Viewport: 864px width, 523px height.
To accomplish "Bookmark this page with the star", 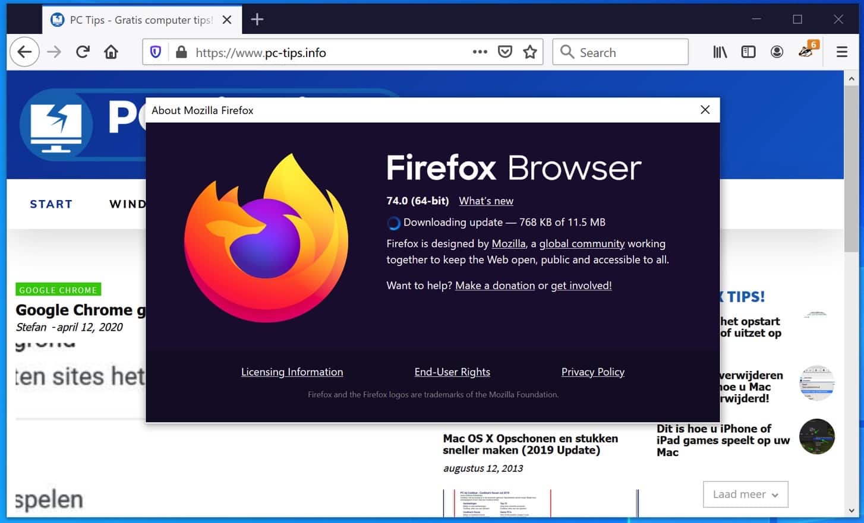I will click(530, 52).
